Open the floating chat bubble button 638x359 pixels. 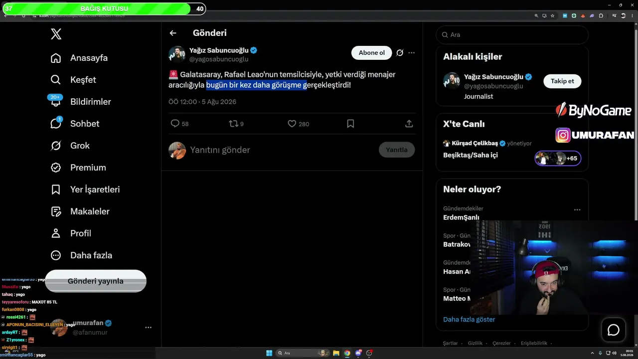pyautogui.click(x=614, y=330)
